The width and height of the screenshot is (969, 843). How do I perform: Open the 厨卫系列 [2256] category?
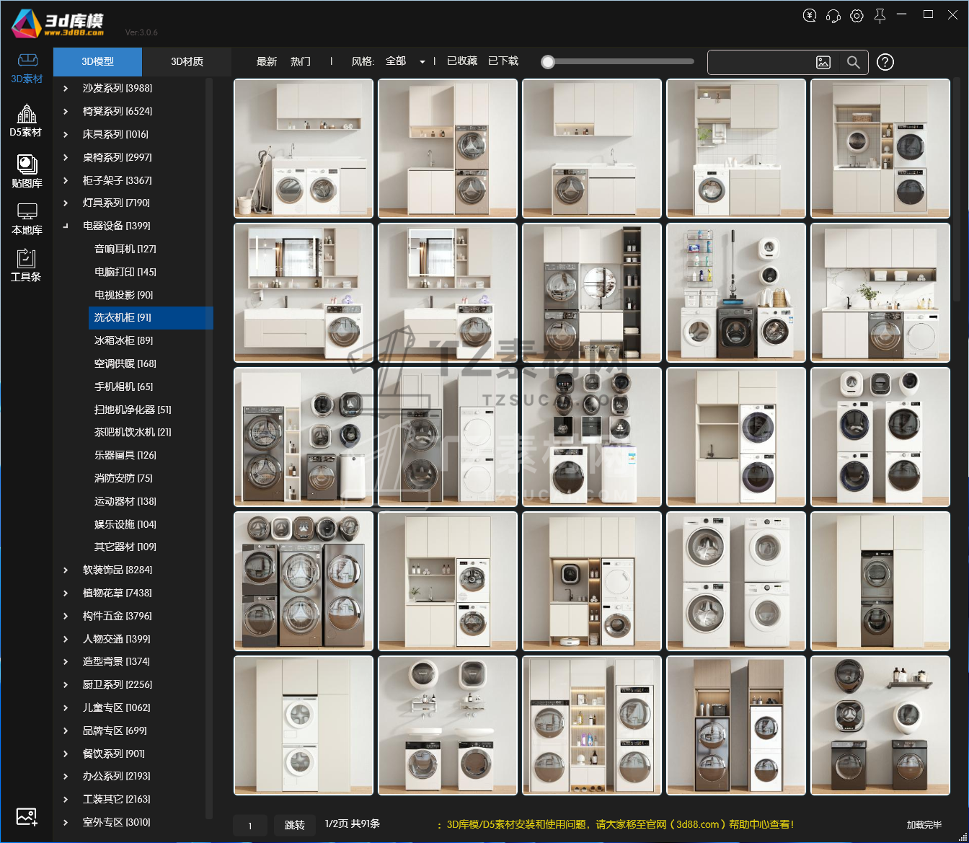[x=118, y=684]
